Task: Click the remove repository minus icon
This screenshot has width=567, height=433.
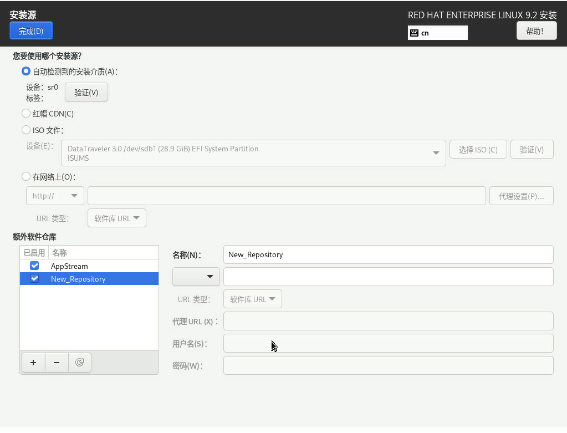Action: (x=57, y=363)
